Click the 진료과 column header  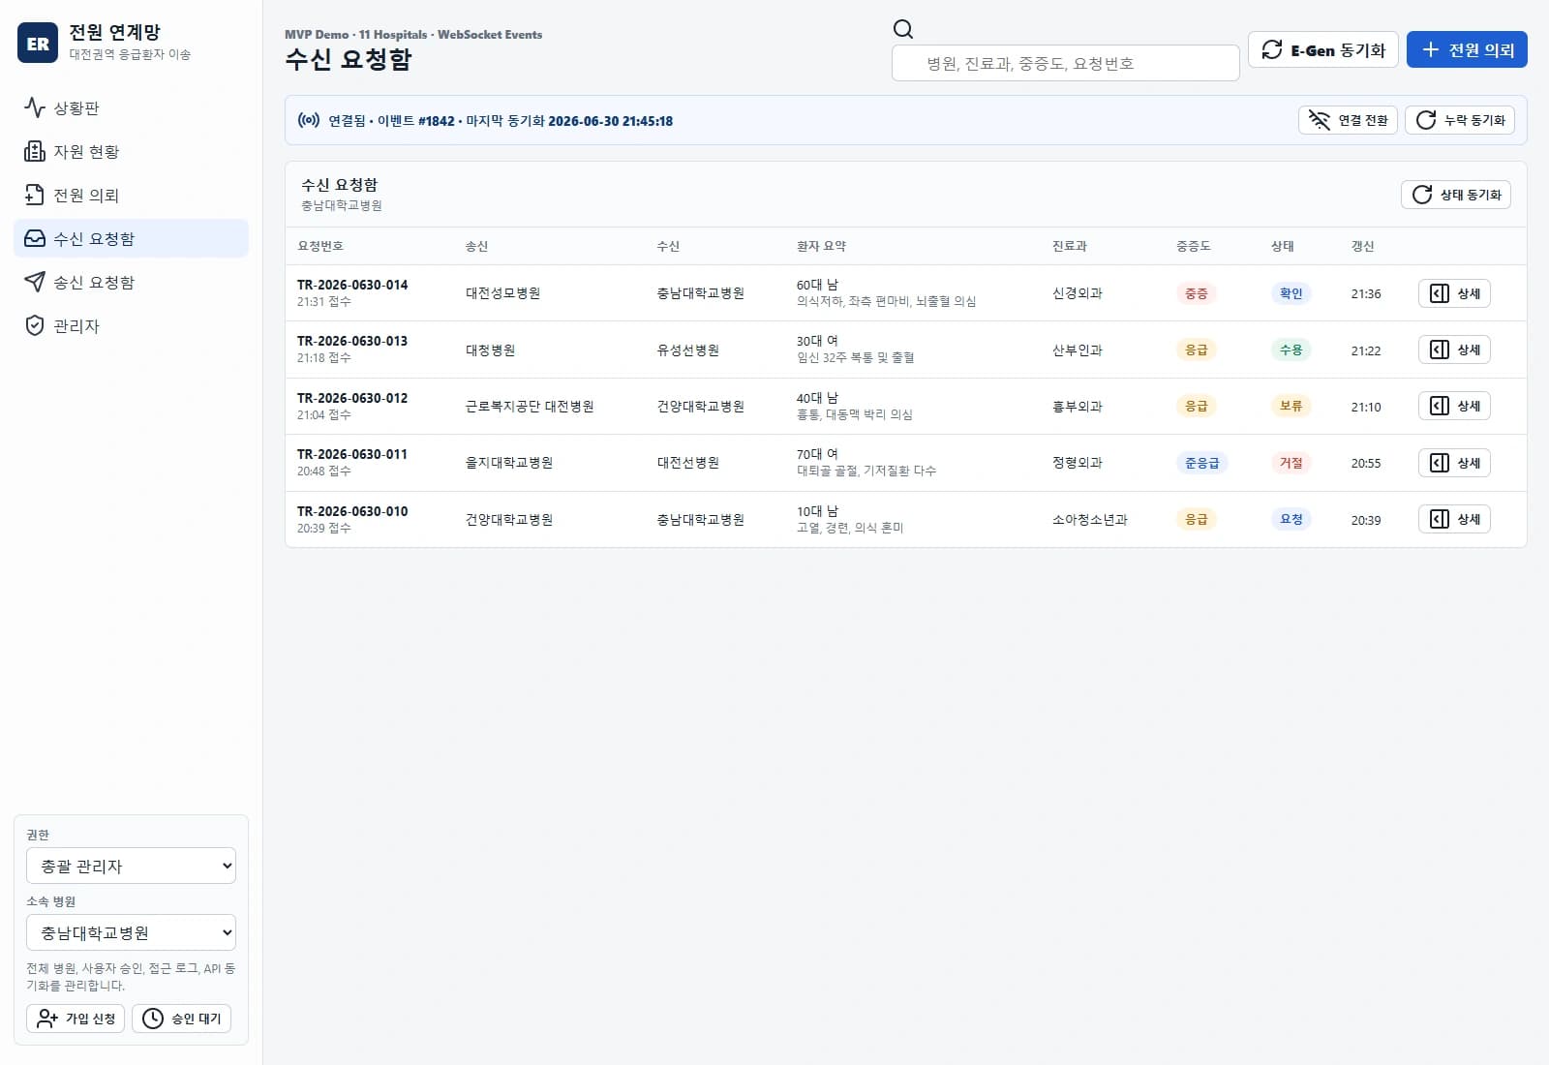pyautogui.click(x=1070, y=246)
